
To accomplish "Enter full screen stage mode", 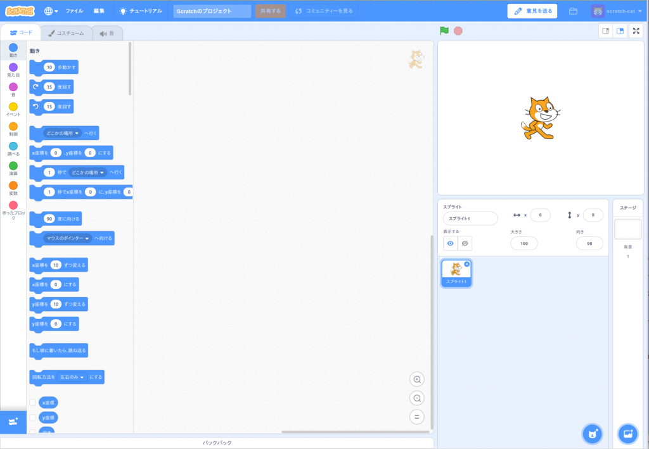I will pyautogui.click(x=636, y=31).
